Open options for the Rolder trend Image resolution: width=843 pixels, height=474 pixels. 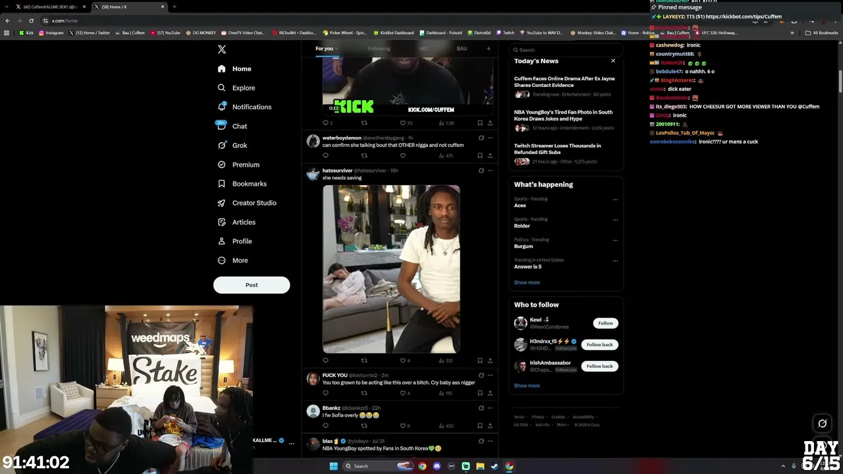pos(615,220)
